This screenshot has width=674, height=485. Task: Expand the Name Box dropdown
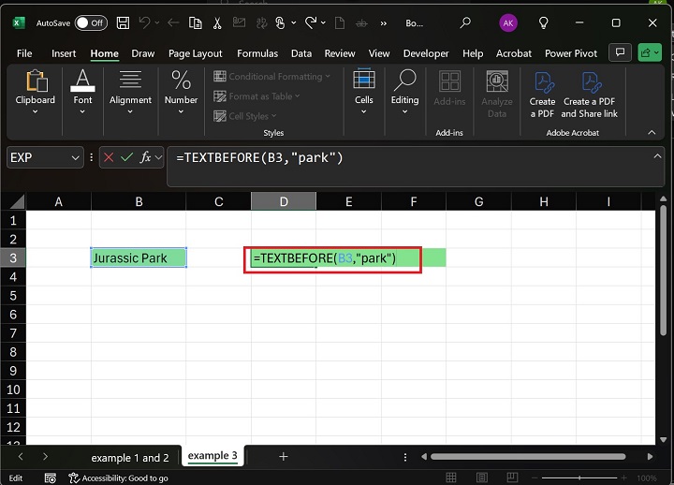coord(76,158)
